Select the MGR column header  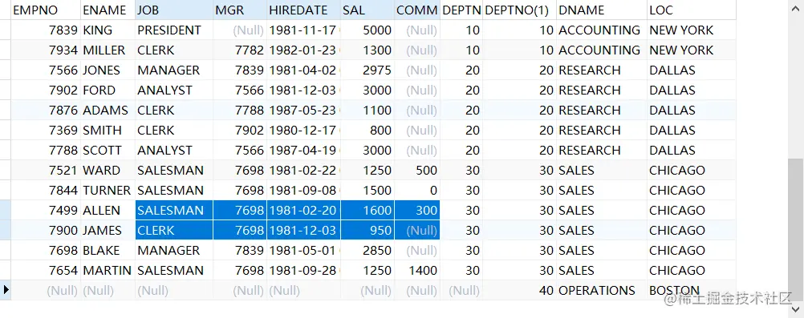pos(239,10)
